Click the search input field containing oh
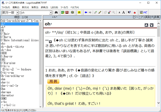 coord(35,13)
